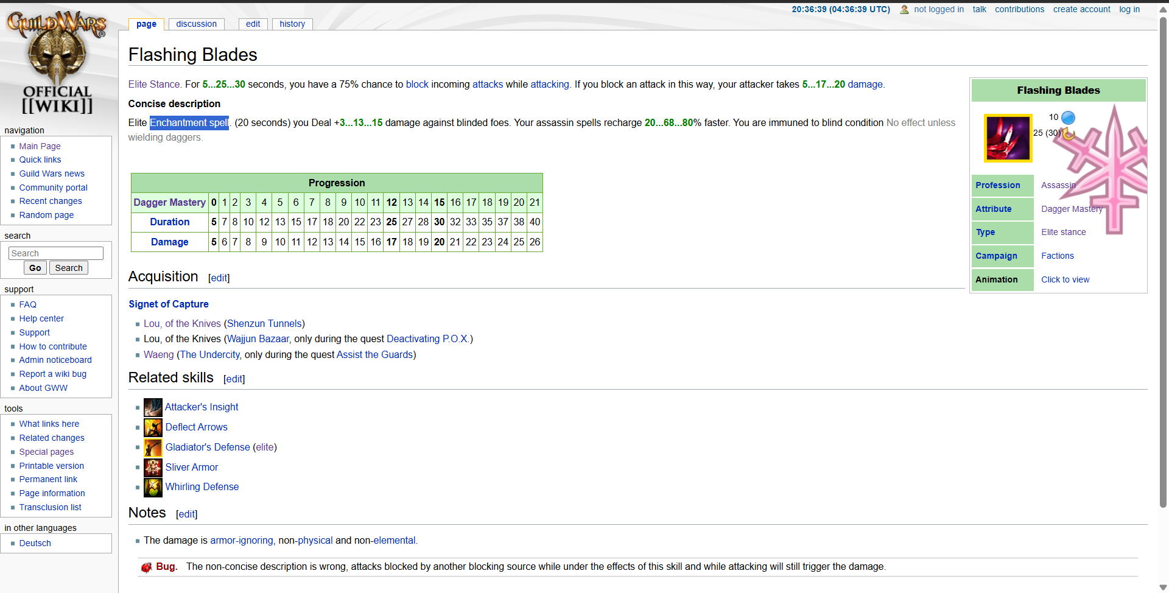This screenshot has height=593, width=1169.
Task: Click the Whirling Defense skill icon
Action: pos(153,487)
